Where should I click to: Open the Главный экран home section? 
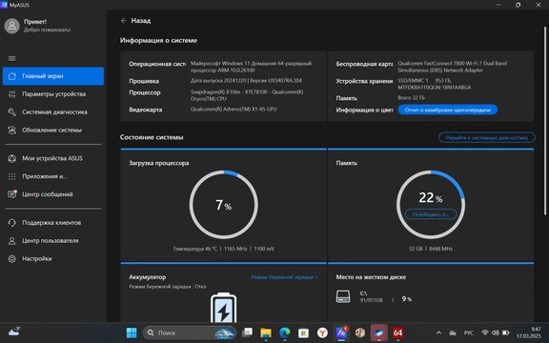pyautogui.click(x=53, y=76)
